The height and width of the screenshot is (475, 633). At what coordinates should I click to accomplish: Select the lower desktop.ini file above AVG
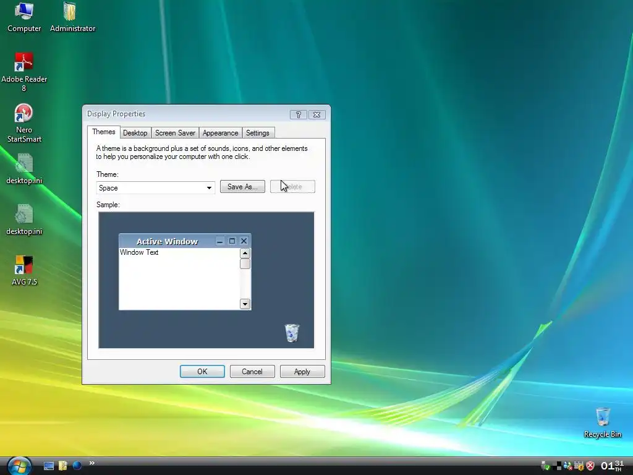click(24, 220)
